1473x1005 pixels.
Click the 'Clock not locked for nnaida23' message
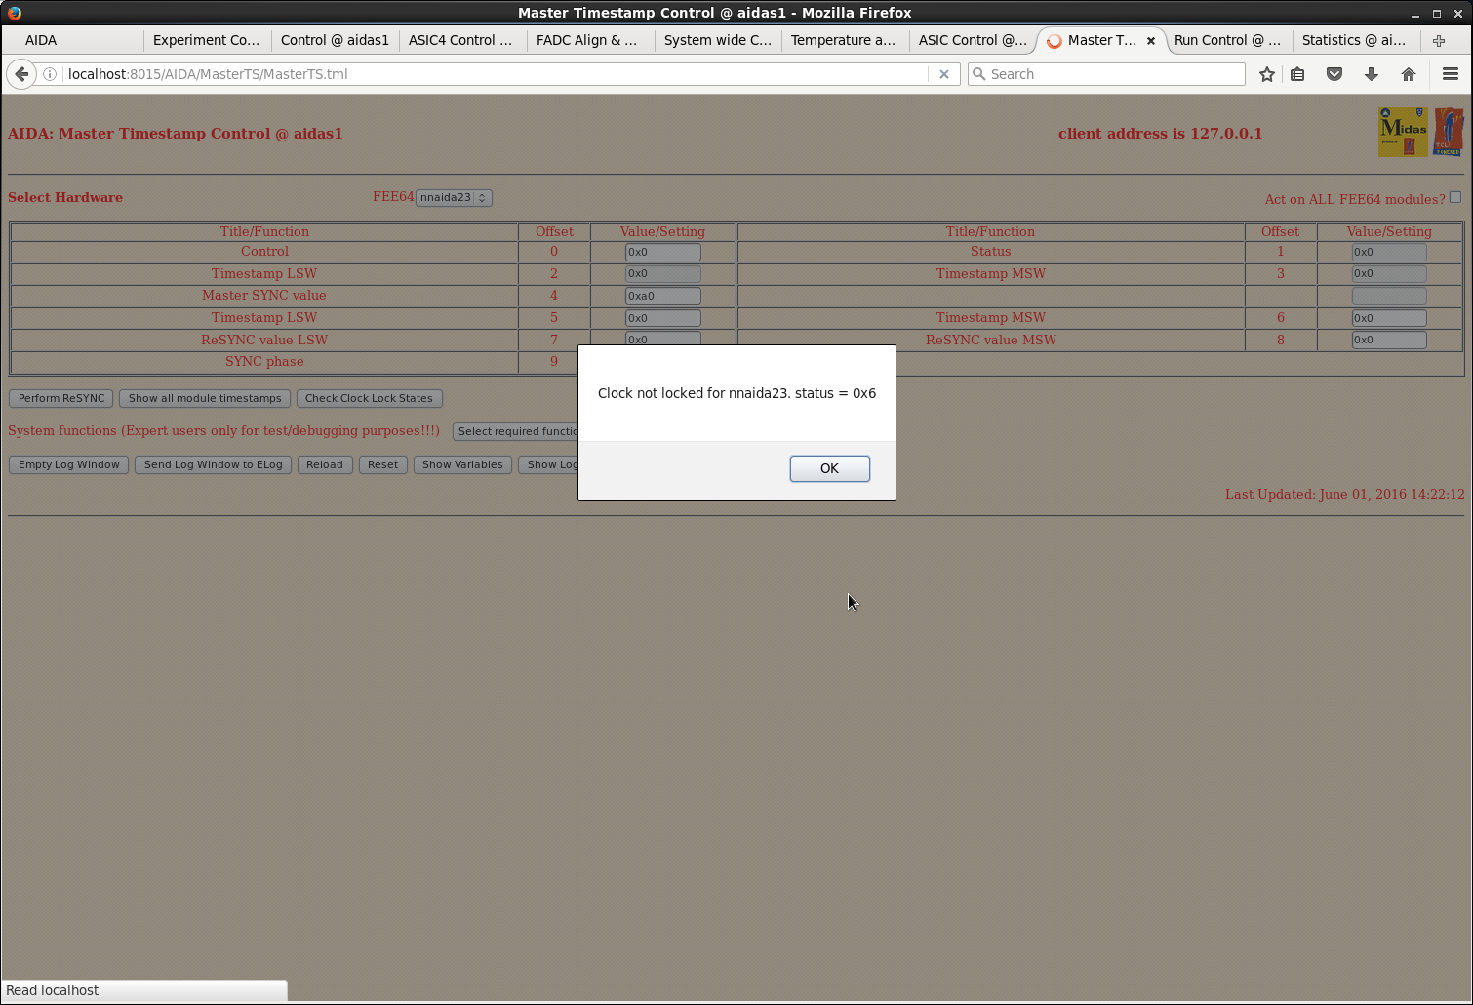pos(736,393)
